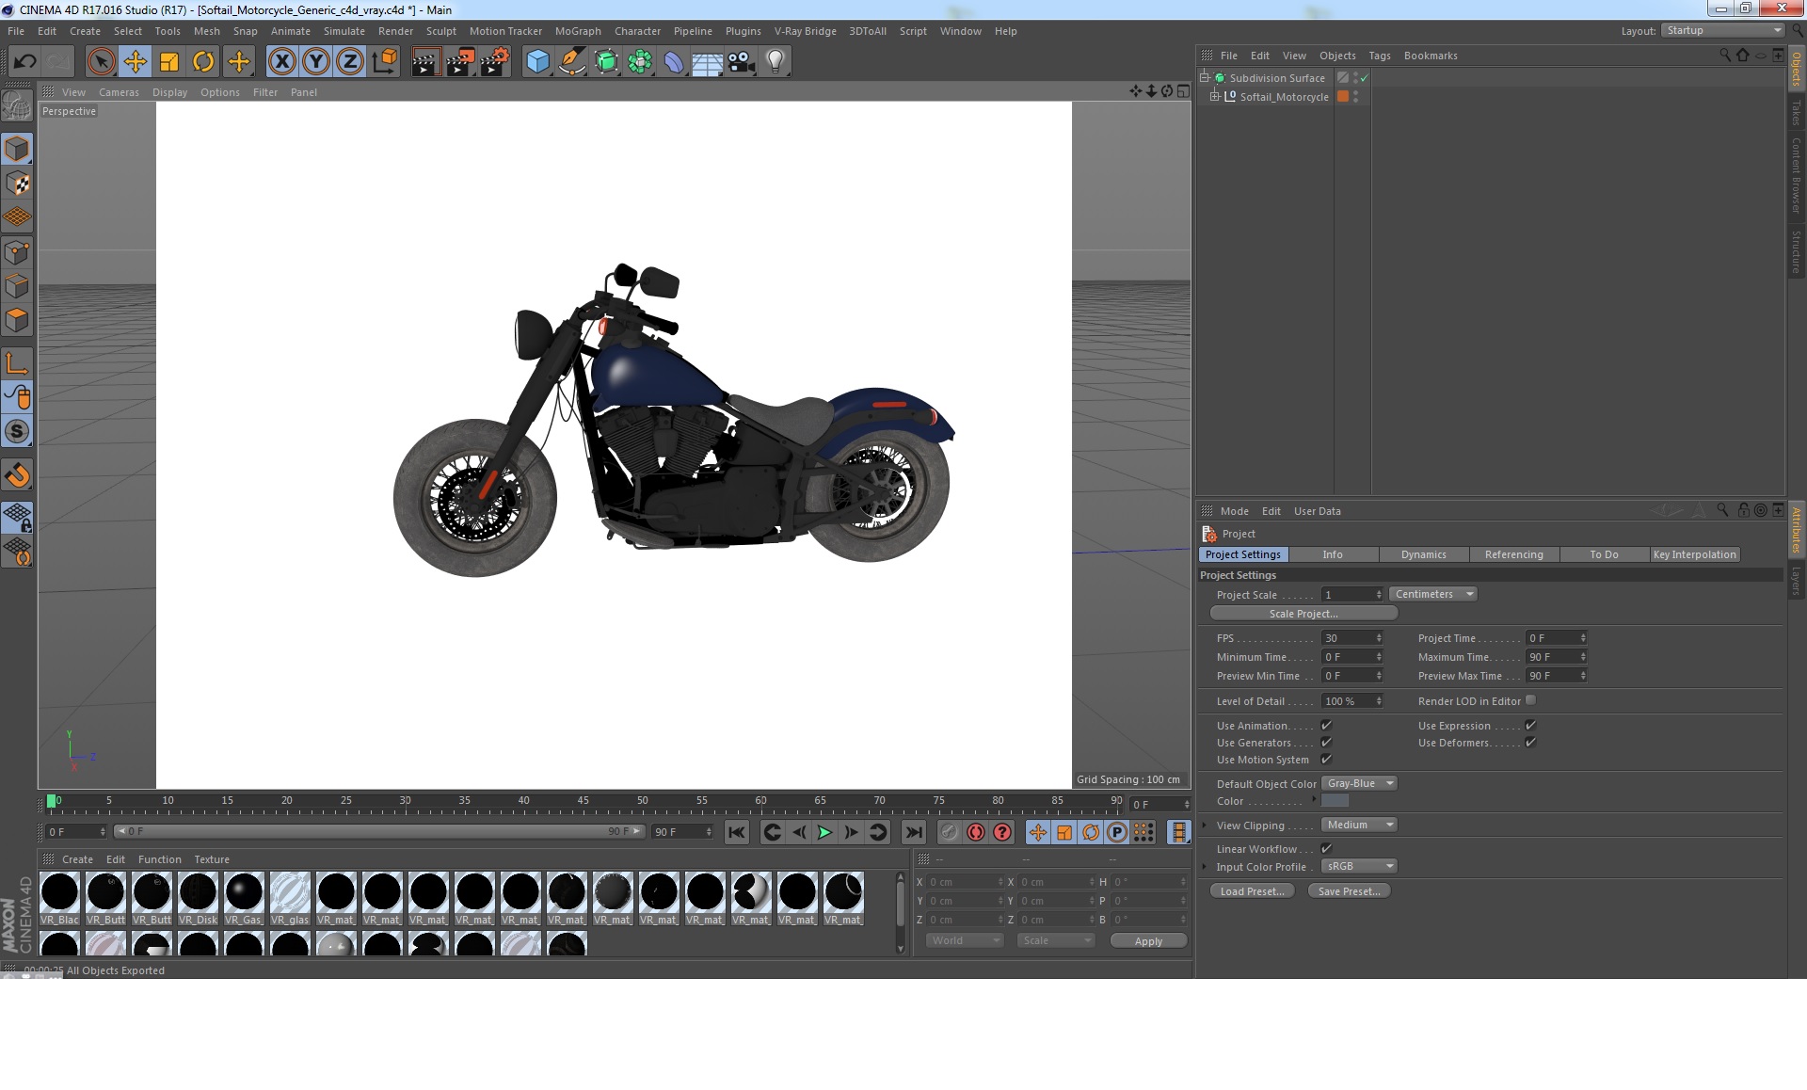Click the Scale Project... button
The width and height of the screenshot is (1807, 1090).
tap(1303, 614)
